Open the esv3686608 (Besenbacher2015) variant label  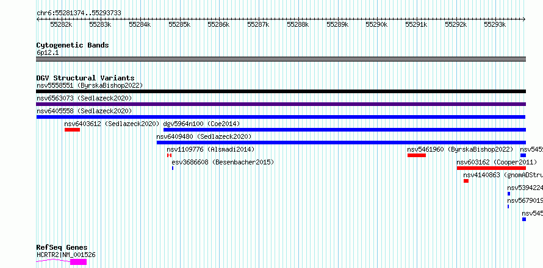[223, 162]
